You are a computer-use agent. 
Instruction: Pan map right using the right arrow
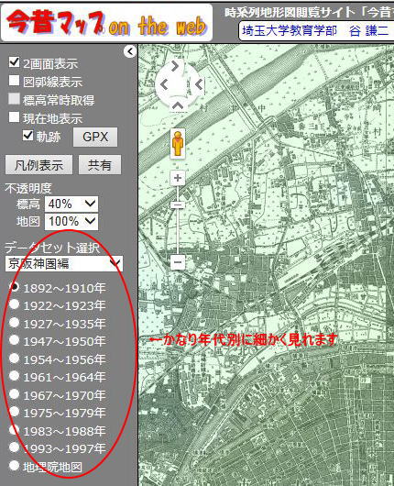200,84
